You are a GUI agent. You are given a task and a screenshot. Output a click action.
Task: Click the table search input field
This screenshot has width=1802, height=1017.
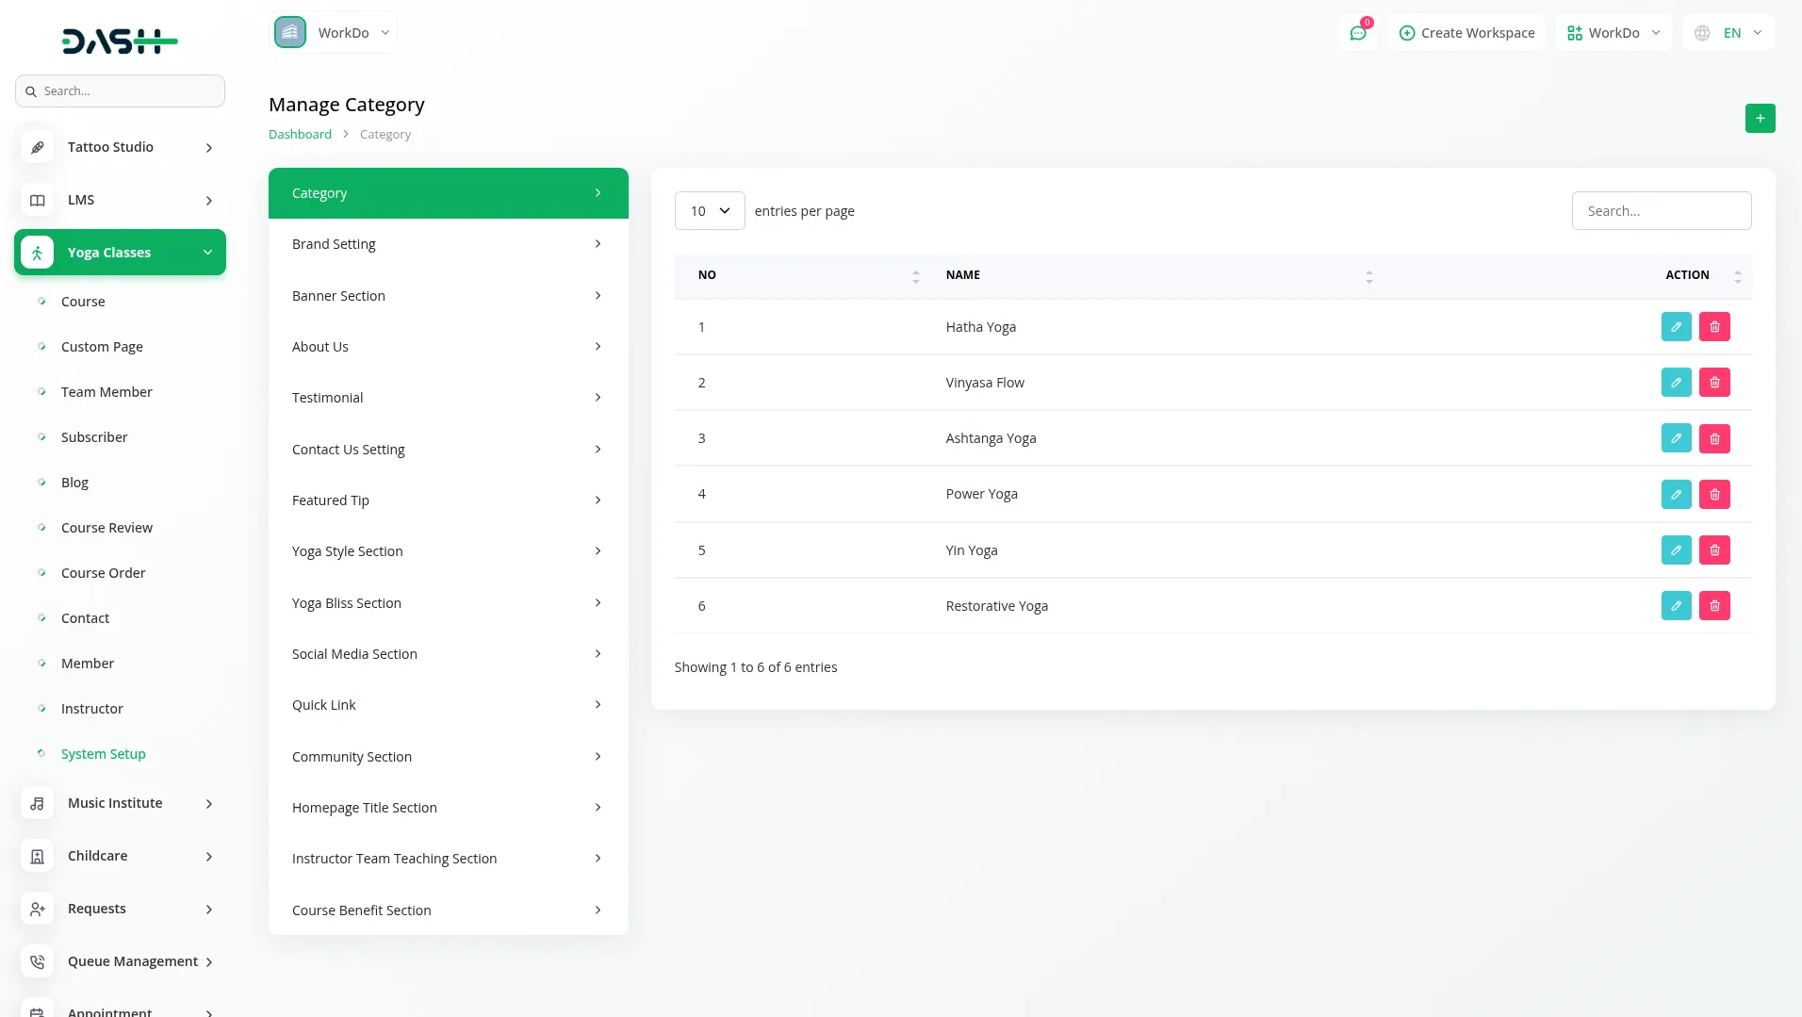pos(1661,211)
